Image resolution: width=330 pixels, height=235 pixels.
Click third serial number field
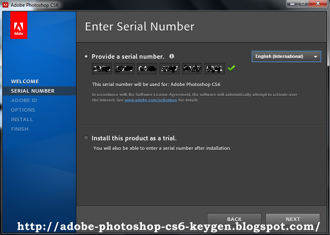[x=147, y=69]
